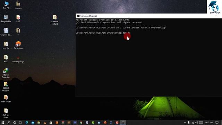Launch Adobe Photoshop from the taskbar
This screenshot has height=125, width=222.
click(75, 123)
